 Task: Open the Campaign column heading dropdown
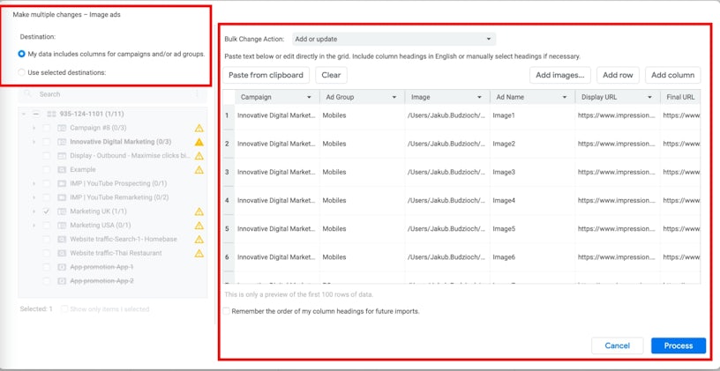click(309, 98)
